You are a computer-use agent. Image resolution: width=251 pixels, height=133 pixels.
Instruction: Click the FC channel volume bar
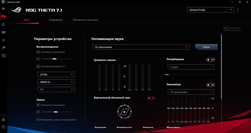pos(119,76)
